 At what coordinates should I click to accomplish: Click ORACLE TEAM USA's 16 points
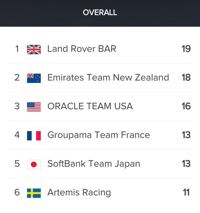pos(186,106)
